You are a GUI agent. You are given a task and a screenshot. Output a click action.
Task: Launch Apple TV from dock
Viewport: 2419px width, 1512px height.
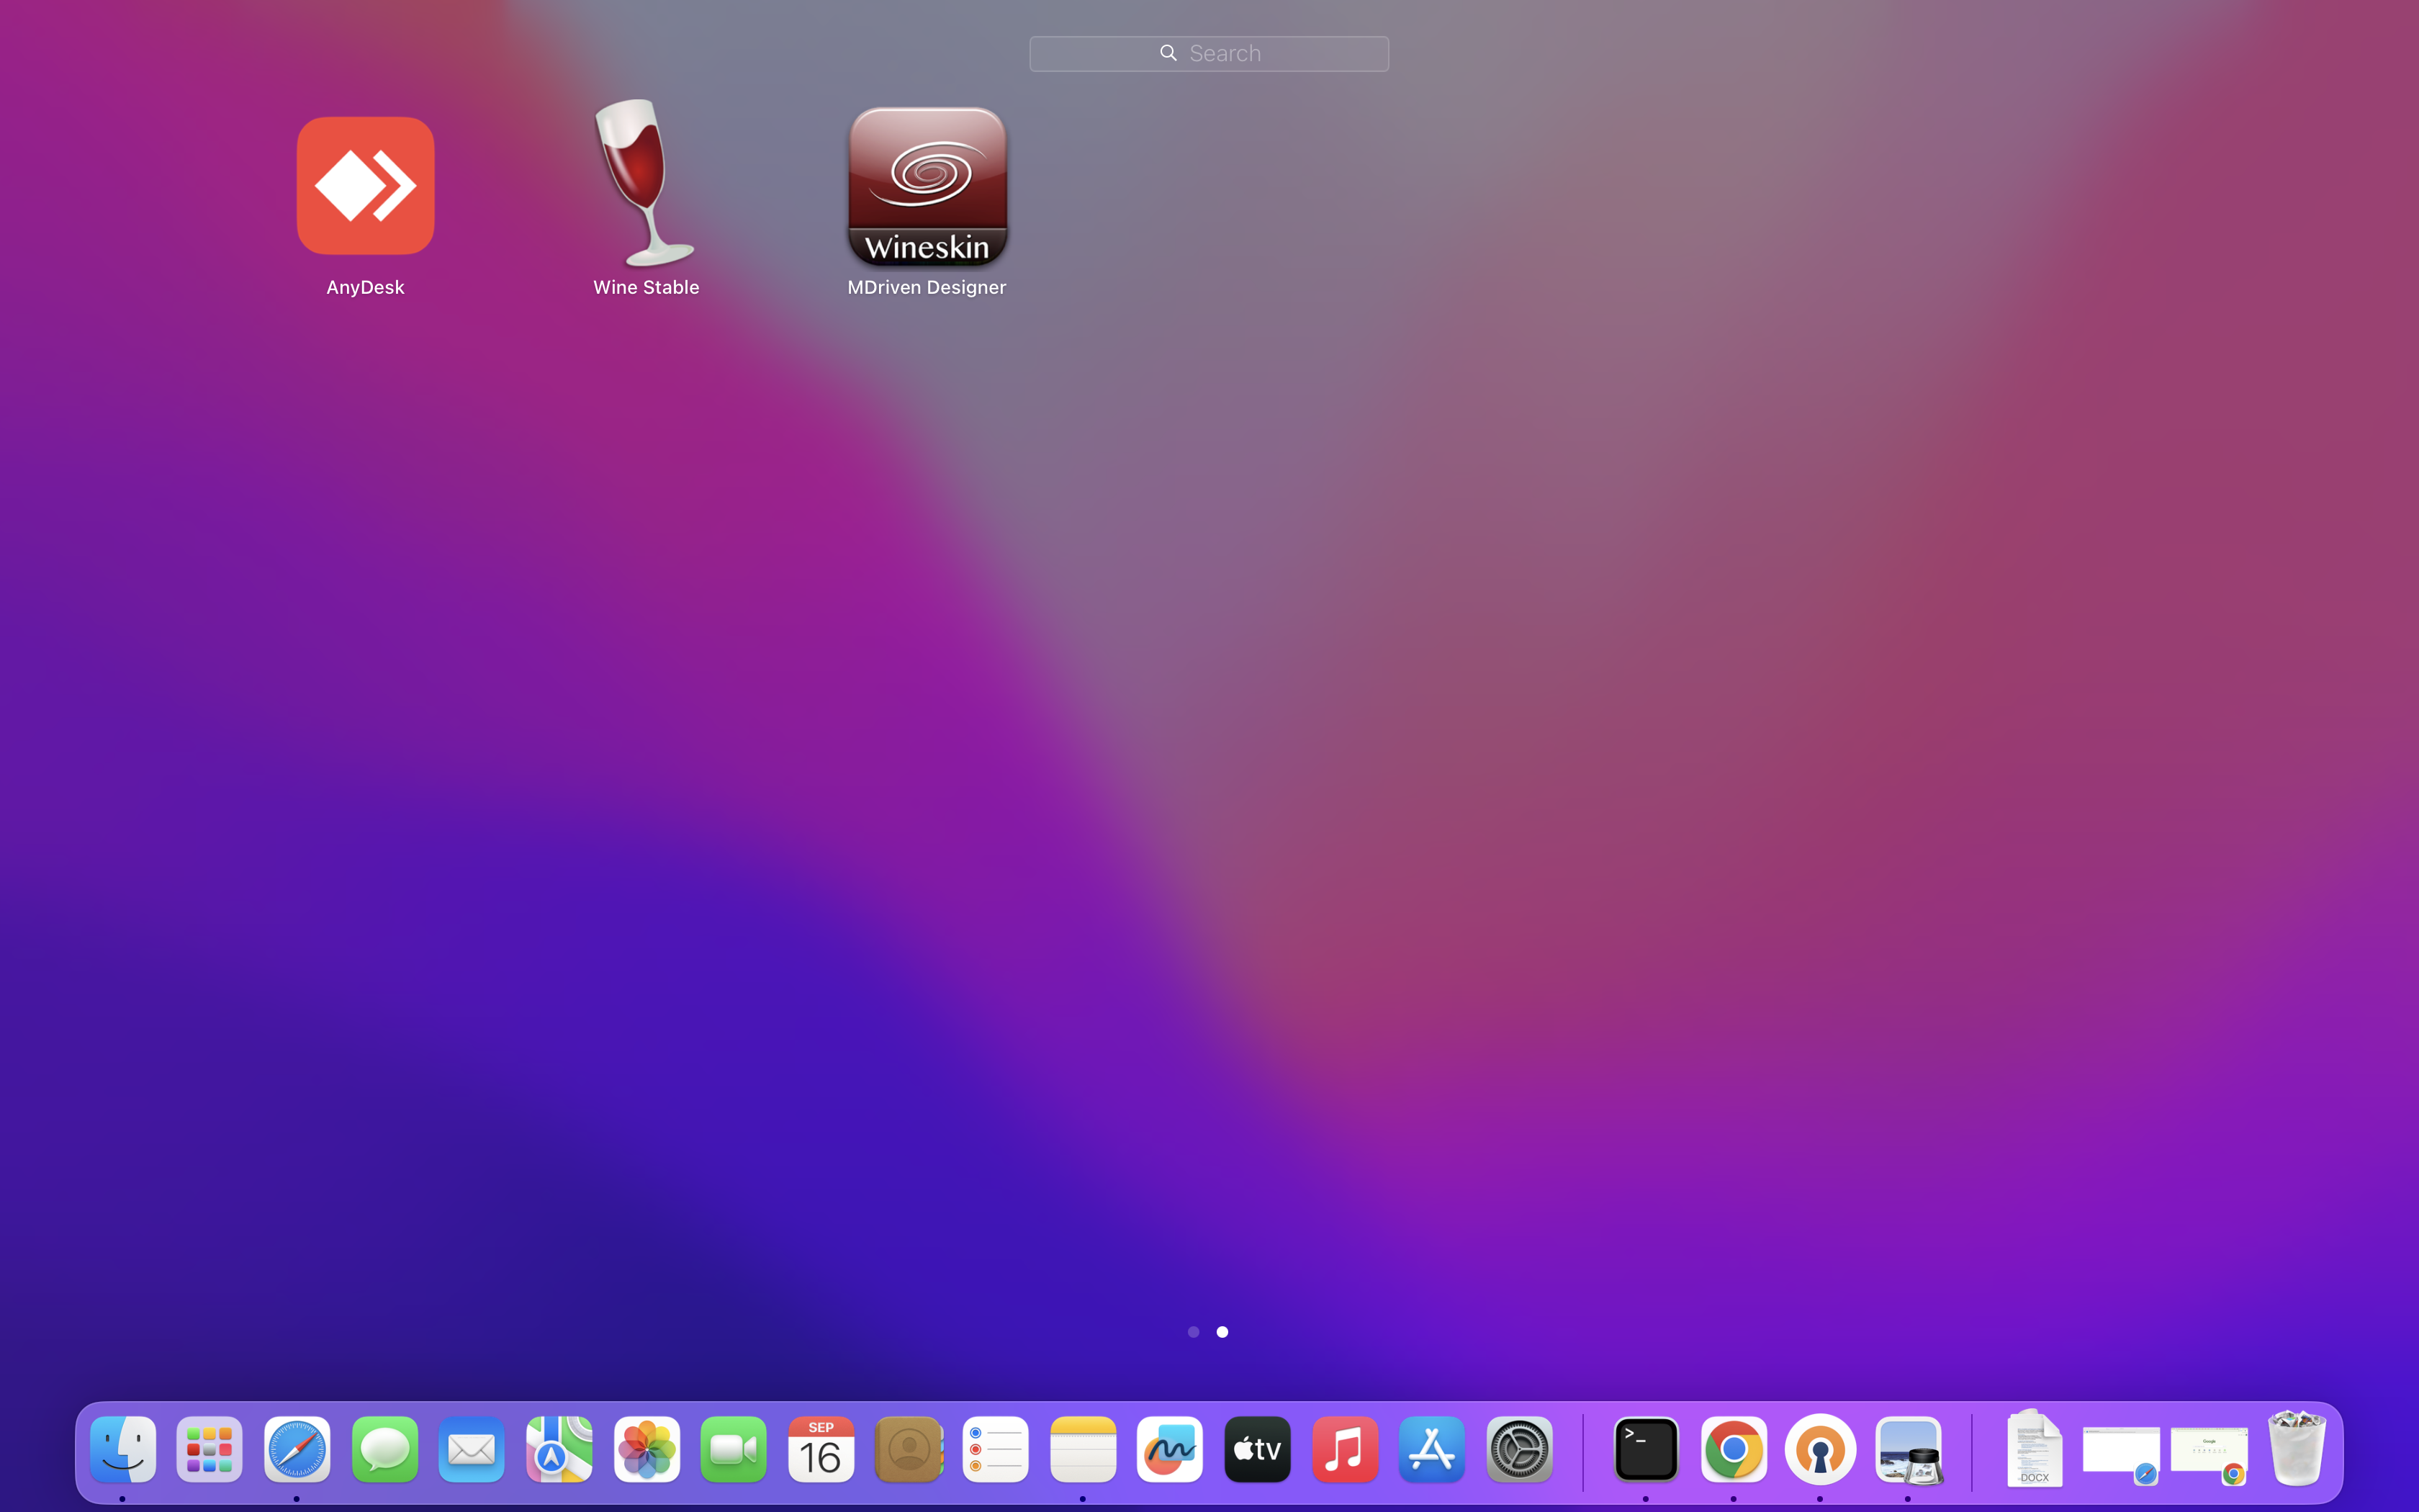pyautogui.click(x=1258, y=1449)
